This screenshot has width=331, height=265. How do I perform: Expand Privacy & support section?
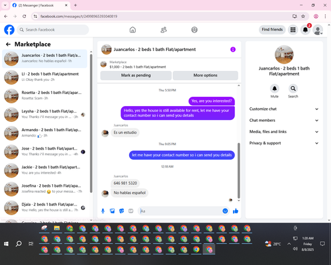click(284, 143)
